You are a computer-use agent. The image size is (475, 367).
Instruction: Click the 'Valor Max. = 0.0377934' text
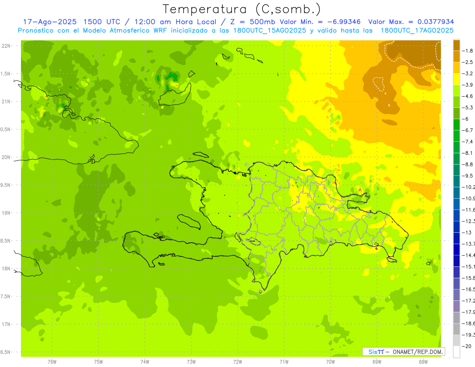pos(411,22)
